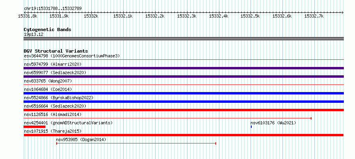Open the nsv833765 (Wong2007) label

click(x=48, y=81)
